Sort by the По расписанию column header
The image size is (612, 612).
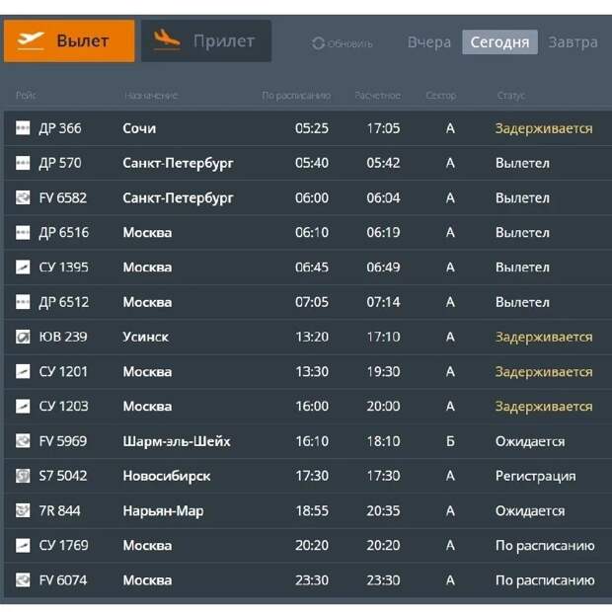296,96
